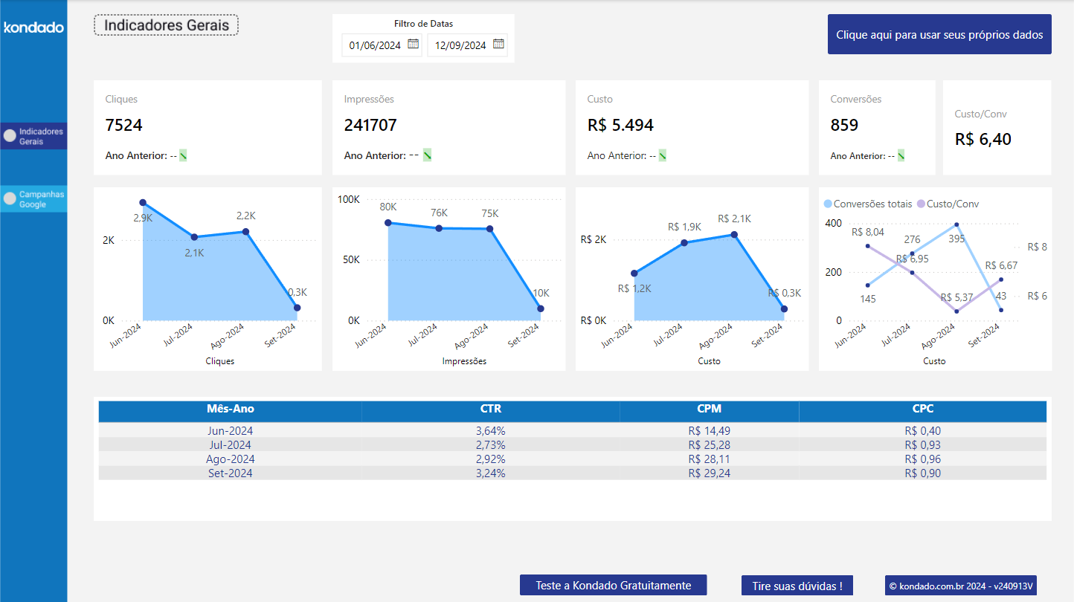Open the kondado.com.br copyright link
The width and height of the screenshot is (1074, 602).
[x=960, y=585]
